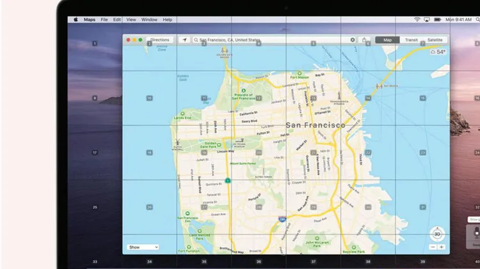Open the Share button menu

point(364,40)
